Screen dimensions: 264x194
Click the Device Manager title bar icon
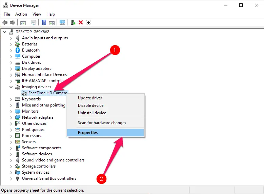[x=5, y=5]
